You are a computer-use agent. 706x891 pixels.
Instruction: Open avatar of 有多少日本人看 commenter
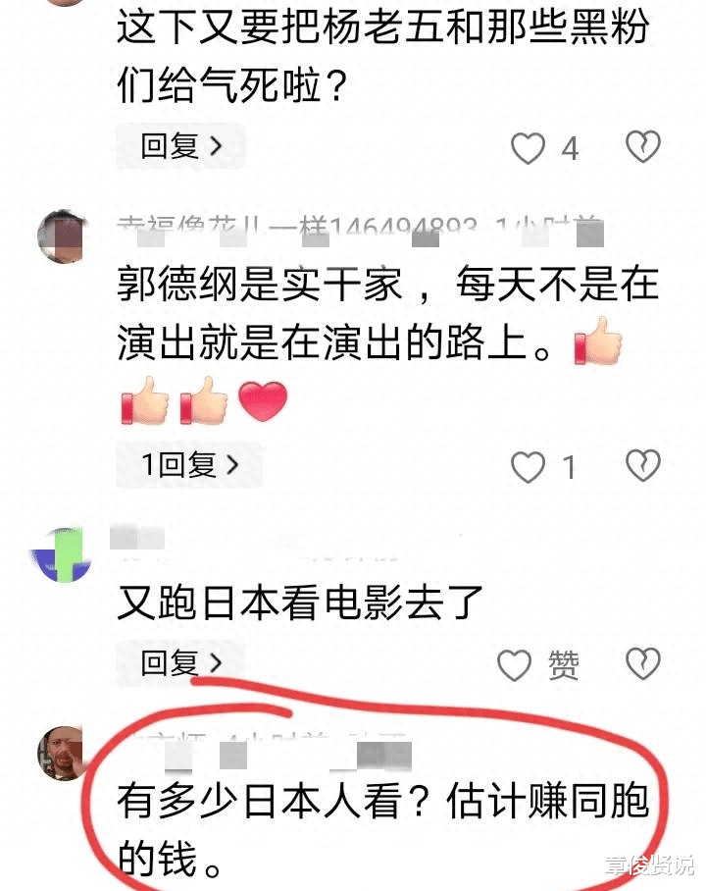coord(61,753)
